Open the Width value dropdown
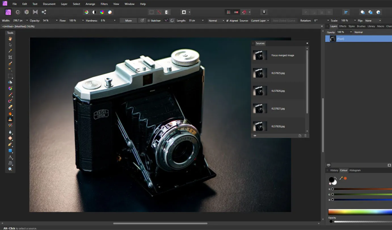This screenshot has height=230, width=392. pos(27,21)
